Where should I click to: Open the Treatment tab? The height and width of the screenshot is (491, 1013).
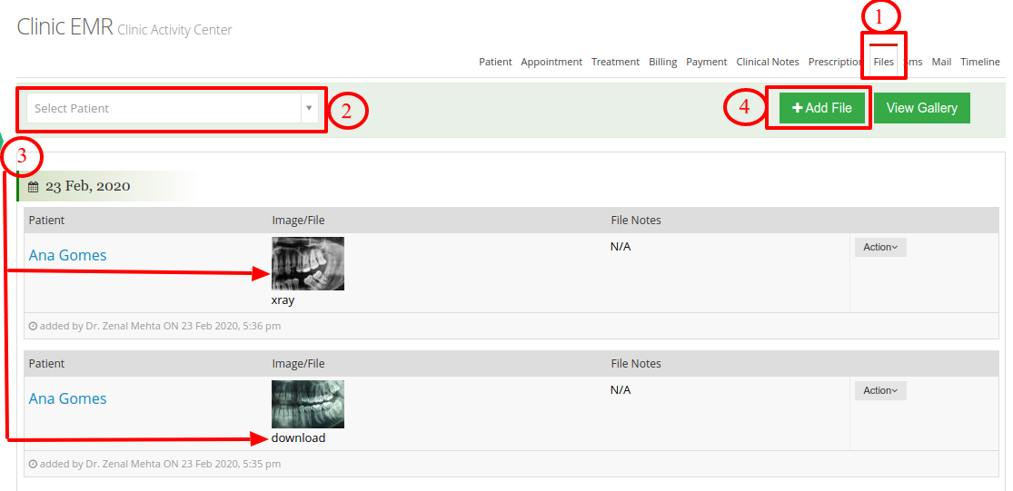click(x=615, y=62)
